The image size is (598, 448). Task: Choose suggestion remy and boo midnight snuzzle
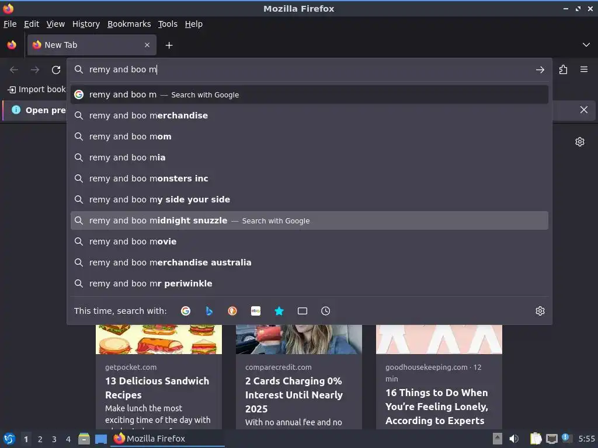310,220
